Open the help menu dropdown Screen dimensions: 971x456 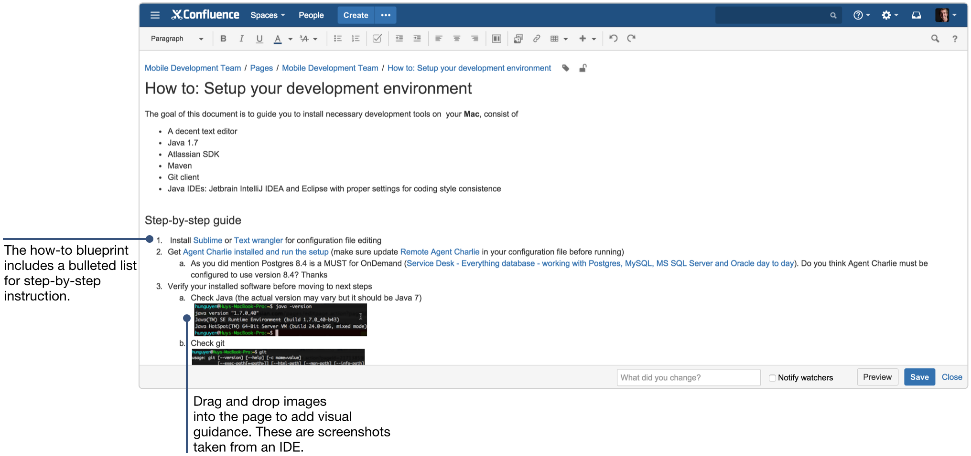click(862, 15)
